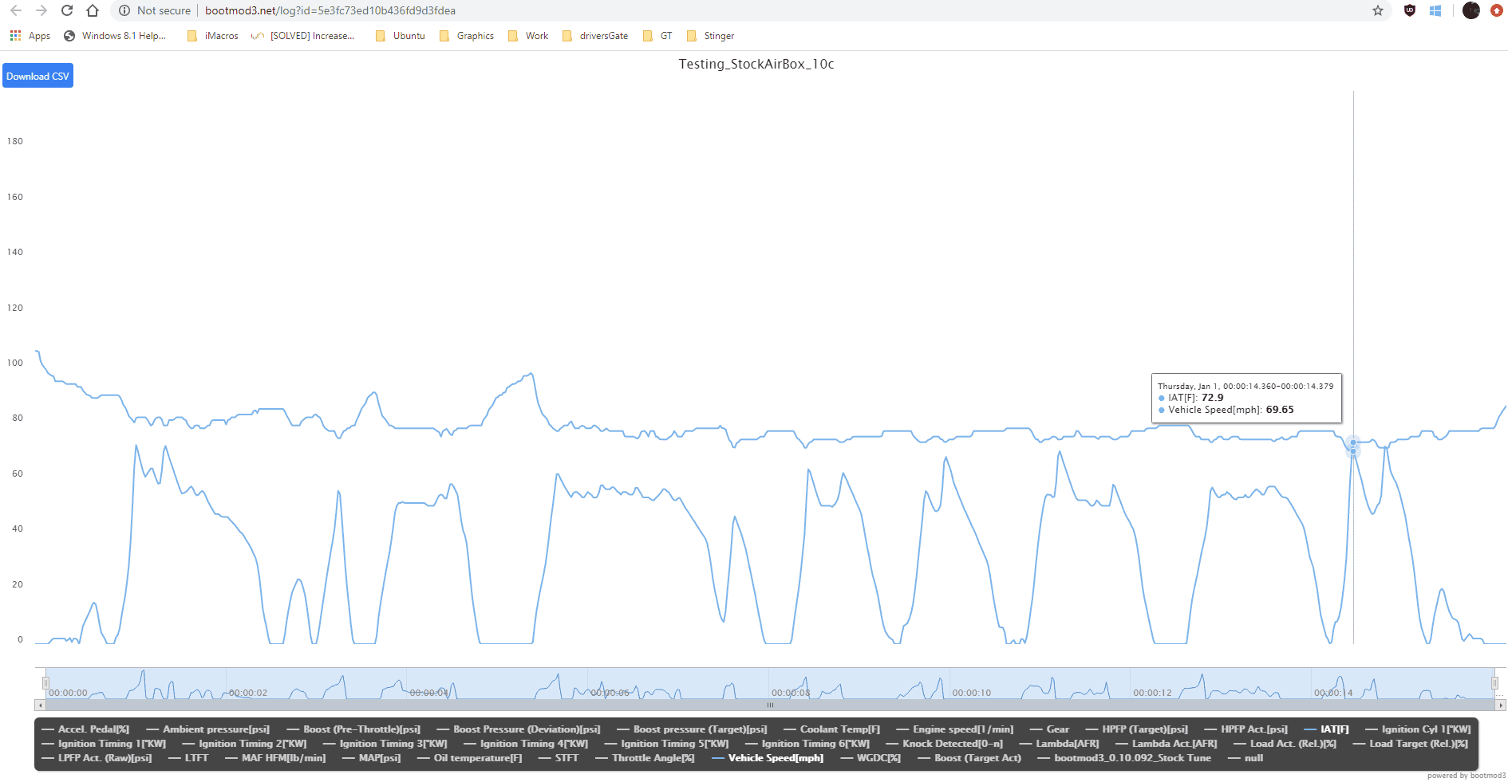Show Ignition Timing 1[°KW] series
Viewport: 1508px width, 782px height.
click(x=104, y=744)
